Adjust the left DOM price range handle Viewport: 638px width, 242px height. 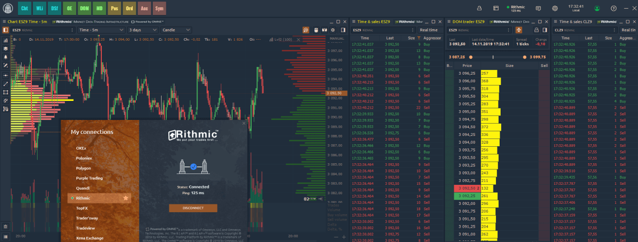(470, 57)
